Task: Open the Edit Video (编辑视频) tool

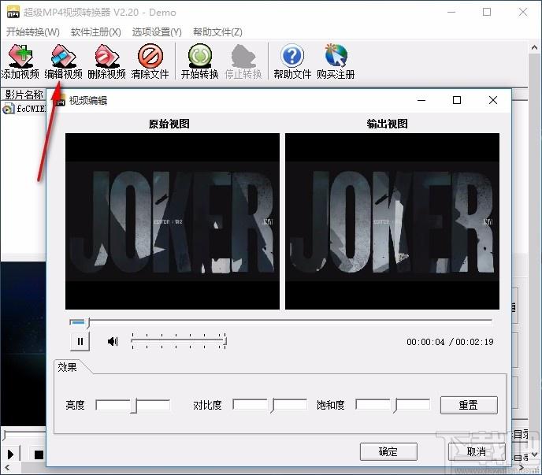Action: coord(64,61)
